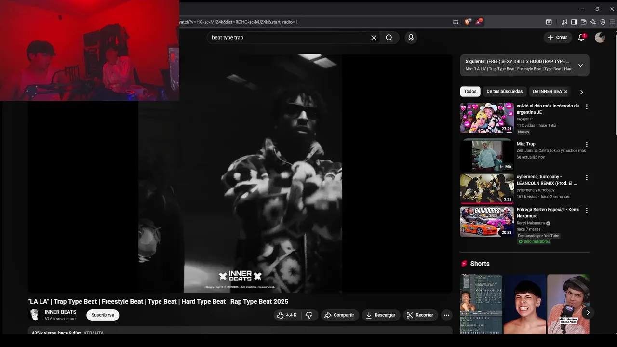Screen dimensions: 617x347
Task: Click the video title 'LA LA | Trap Type Beat'
Action: click(158, 302)
